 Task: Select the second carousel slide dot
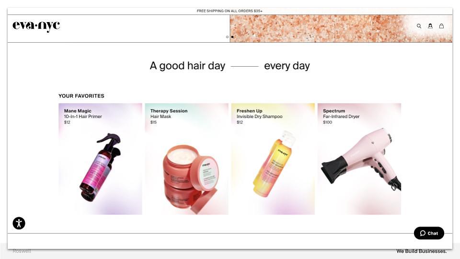coord(232,37)
